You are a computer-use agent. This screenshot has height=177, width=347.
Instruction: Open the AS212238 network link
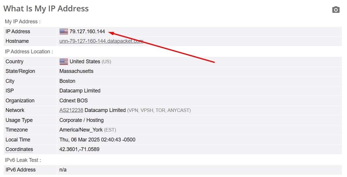71,110
